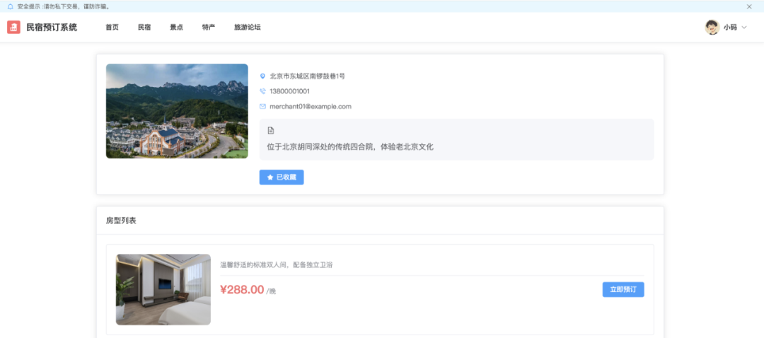The image size is (764, 338).
Task: Open the 民宿 menu item
Action: pyautogui.click(x=144, y=28)
